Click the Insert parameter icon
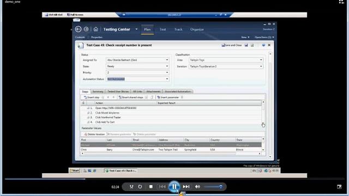This screenshot has height=196, width=349. [159, 97]
